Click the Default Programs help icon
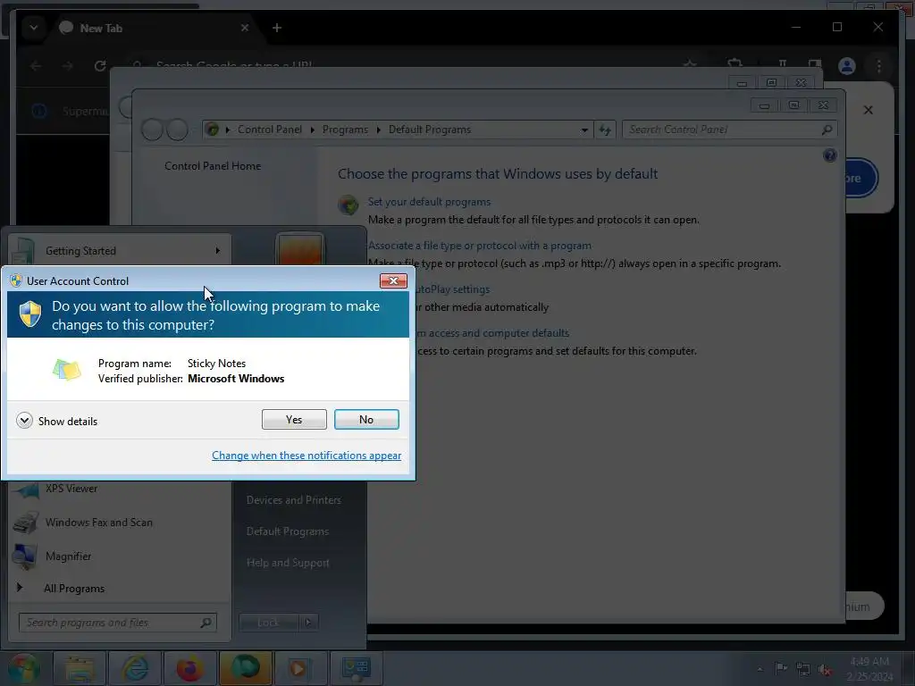Viewport: 915px width, 686px height. point(830,155)
